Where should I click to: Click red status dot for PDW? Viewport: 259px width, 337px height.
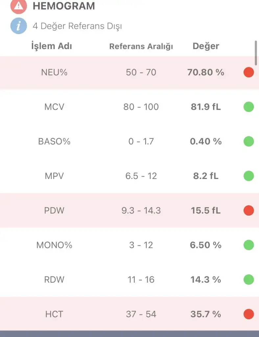click(x=248, y=211)
